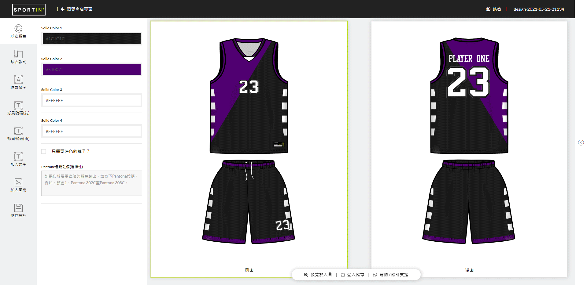Click the Solid Color 3 white field
Image resolution: width=587 pixels, height=285 pixels.
tap(92, 100)
